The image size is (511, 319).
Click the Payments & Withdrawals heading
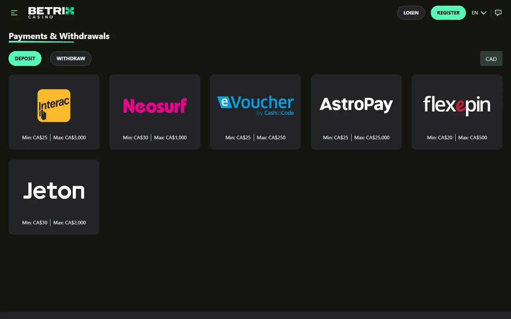59,36
